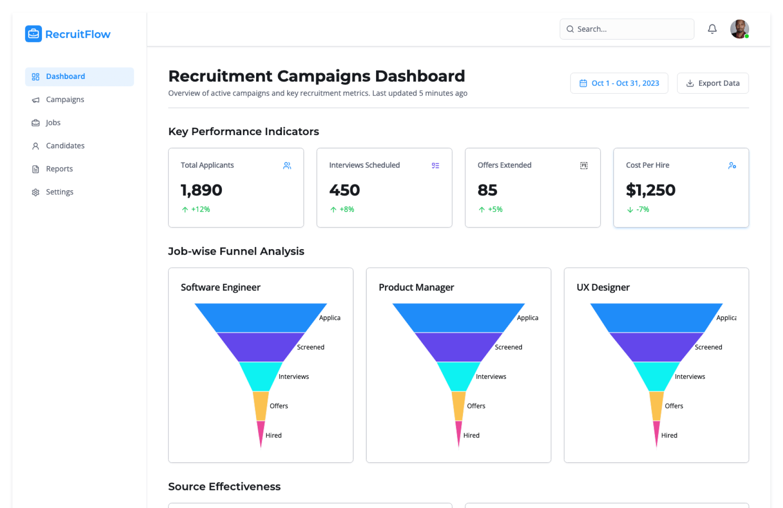This screenshot has height=508, width=783.
Task: Click the blue Applications segment in Software Engineer funnel
Action: [x=261, y=317]
